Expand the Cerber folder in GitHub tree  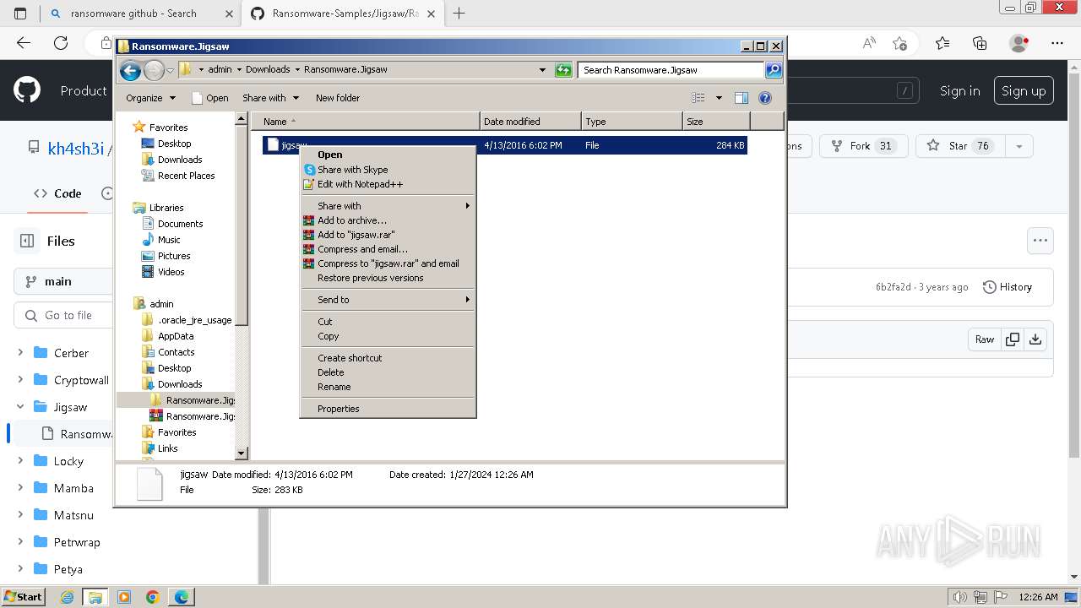(20, 353)
